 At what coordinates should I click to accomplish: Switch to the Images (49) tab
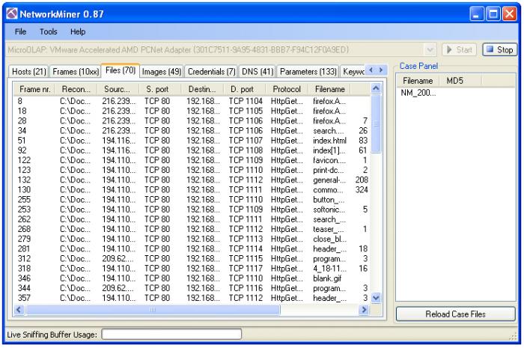pos(161,72)
